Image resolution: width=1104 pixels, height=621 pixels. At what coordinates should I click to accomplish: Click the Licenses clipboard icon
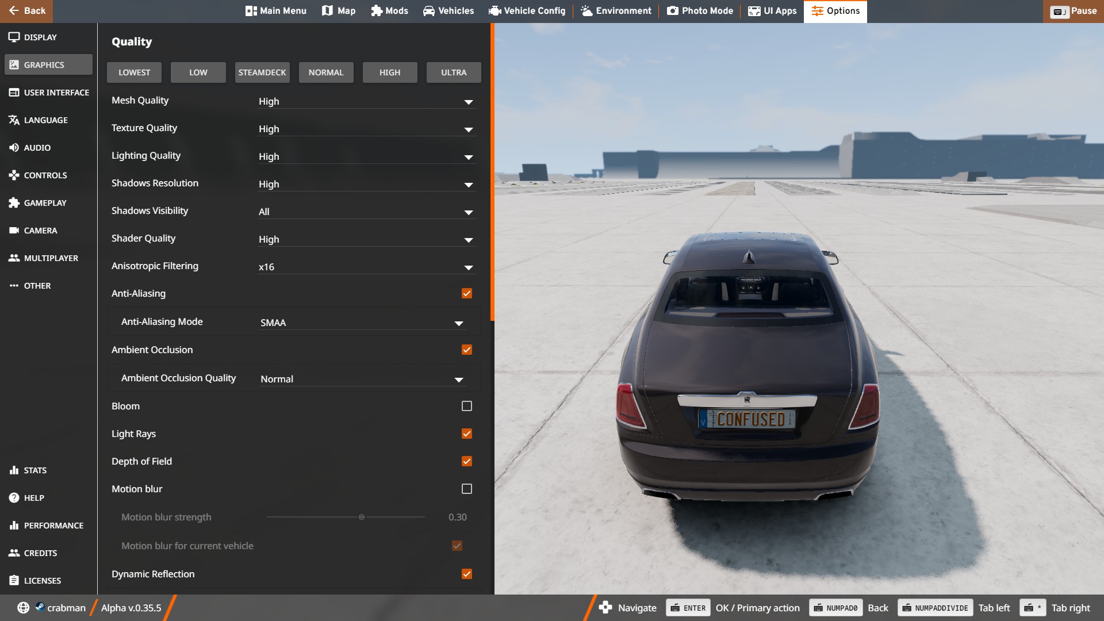tap(14, 581)
